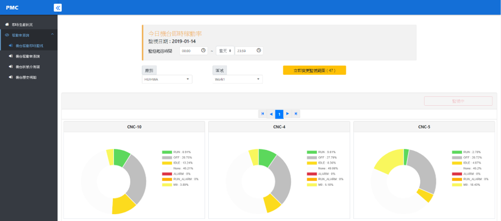Screen dimensions: 501x221
Task: Click the clock icon in start time field
Action: (203, 51)
